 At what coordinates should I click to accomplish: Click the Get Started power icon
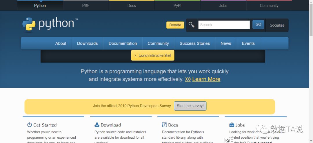pos(30,125)
